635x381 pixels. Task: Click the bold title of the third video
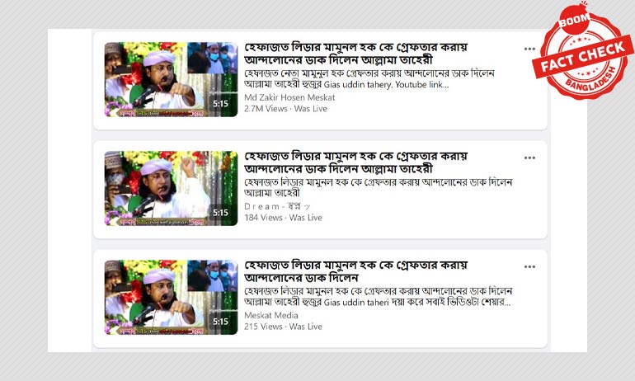pyautogui.click(x=355, y=271)
